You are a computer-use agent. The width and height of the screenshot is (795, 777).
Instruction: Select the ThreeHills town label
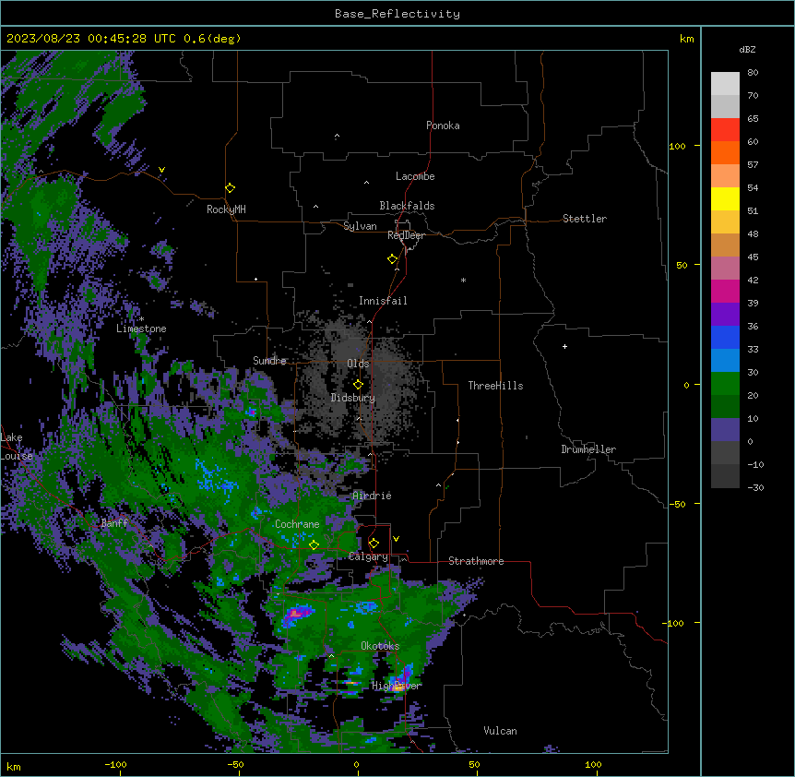[x=495, y=386]
